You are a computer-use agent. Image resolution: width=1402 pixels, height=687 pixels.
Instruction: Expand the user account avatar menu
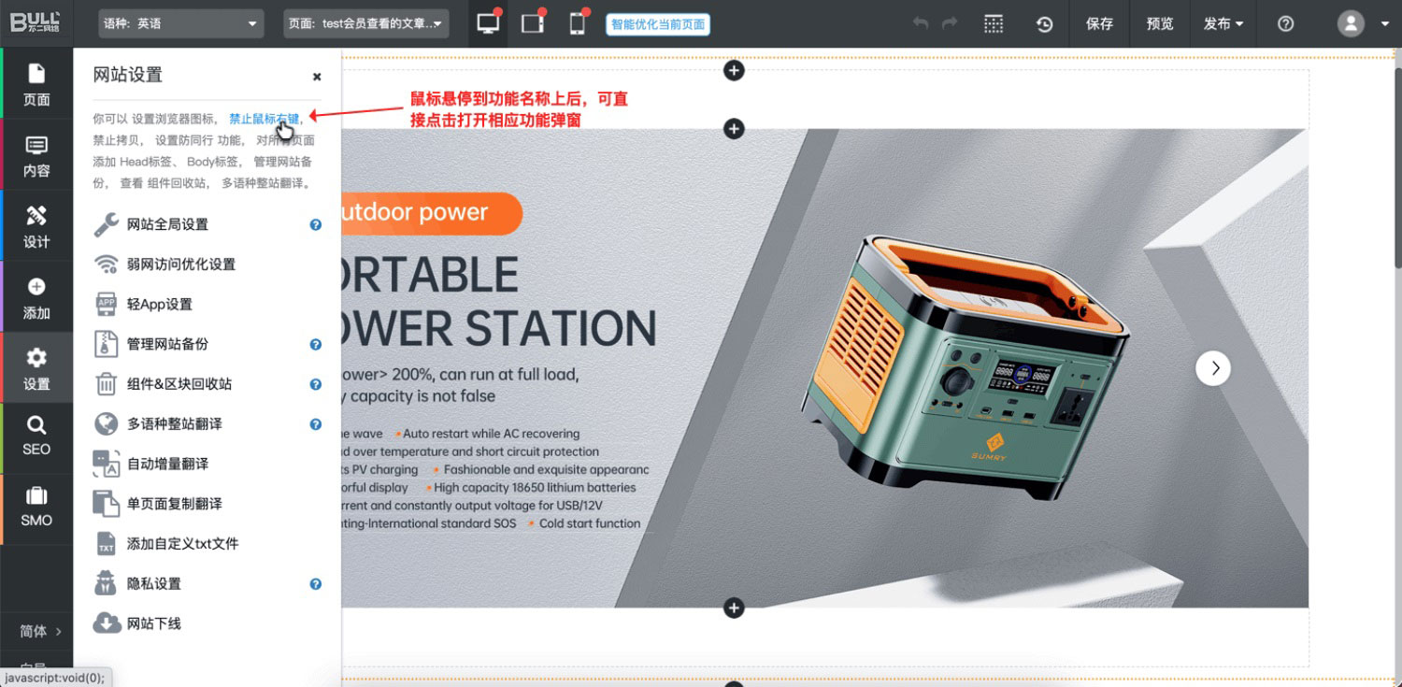tap(1363, 24)
